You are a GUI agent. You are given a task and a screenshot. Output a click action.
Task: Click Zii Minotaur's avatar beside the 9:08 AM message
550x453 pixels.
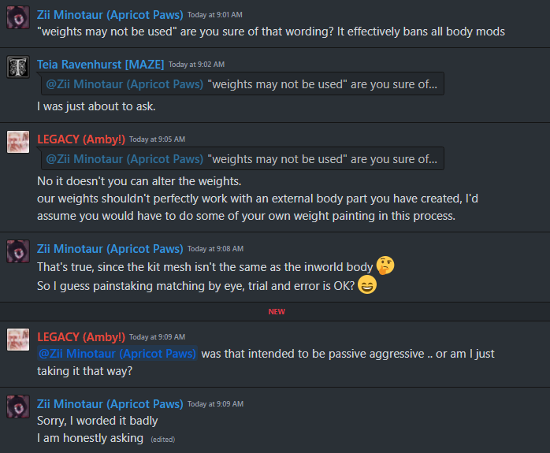coord(18,251)
